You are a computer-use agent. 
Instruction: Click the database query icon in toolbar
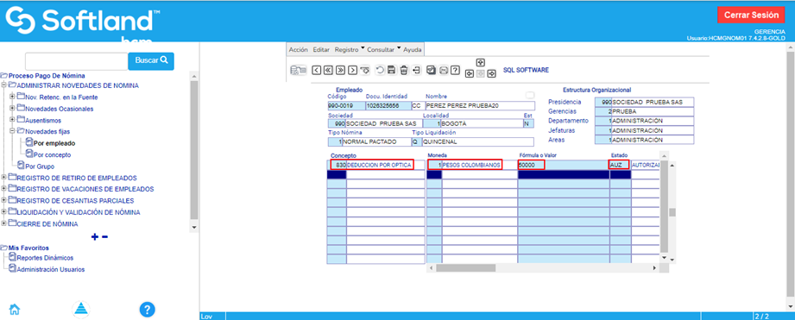tap(298, 71)
